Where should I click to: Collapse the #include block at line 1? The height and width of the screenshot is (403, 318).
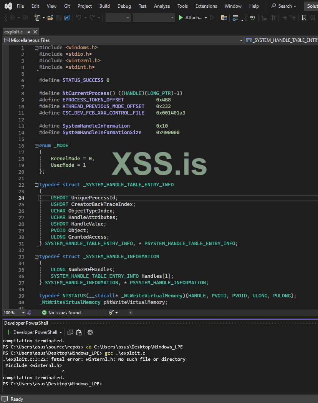(x=36, y=48)
